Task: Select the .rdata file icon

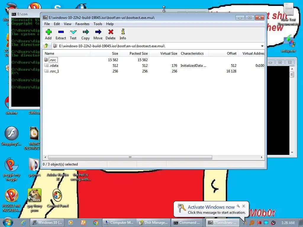Action: [46, 65]
